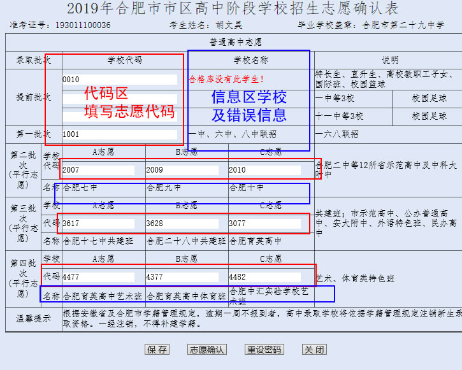Confirm choices with 志愿确认 button
The width and height of the screenshot is (462, 370).
tap(207, 350)
